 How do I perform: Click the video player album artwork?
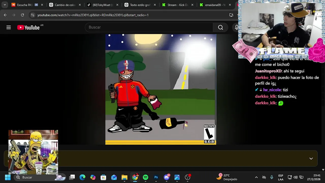161,89
